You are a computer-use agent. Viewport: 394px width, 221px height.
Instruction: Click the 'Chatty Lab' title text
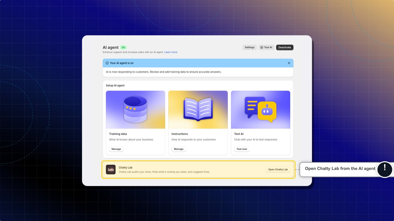pos(125,168)
